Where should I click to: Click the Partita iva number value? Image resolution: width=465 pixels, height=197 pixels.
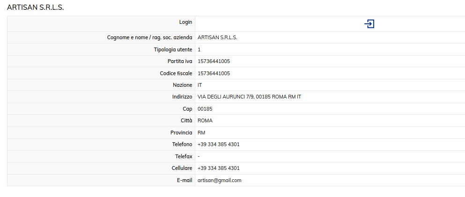(214, 61)
